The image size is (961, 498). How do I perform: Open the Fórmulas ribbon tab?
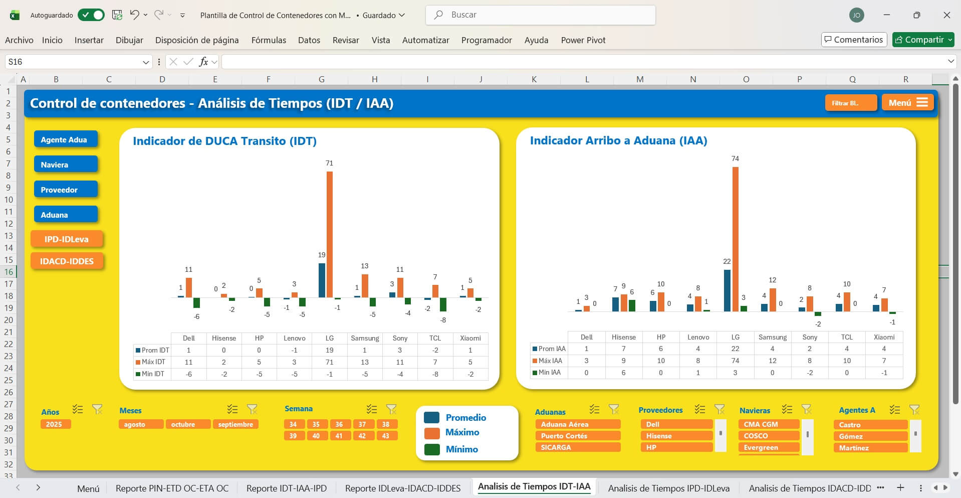tap(269, 40)
